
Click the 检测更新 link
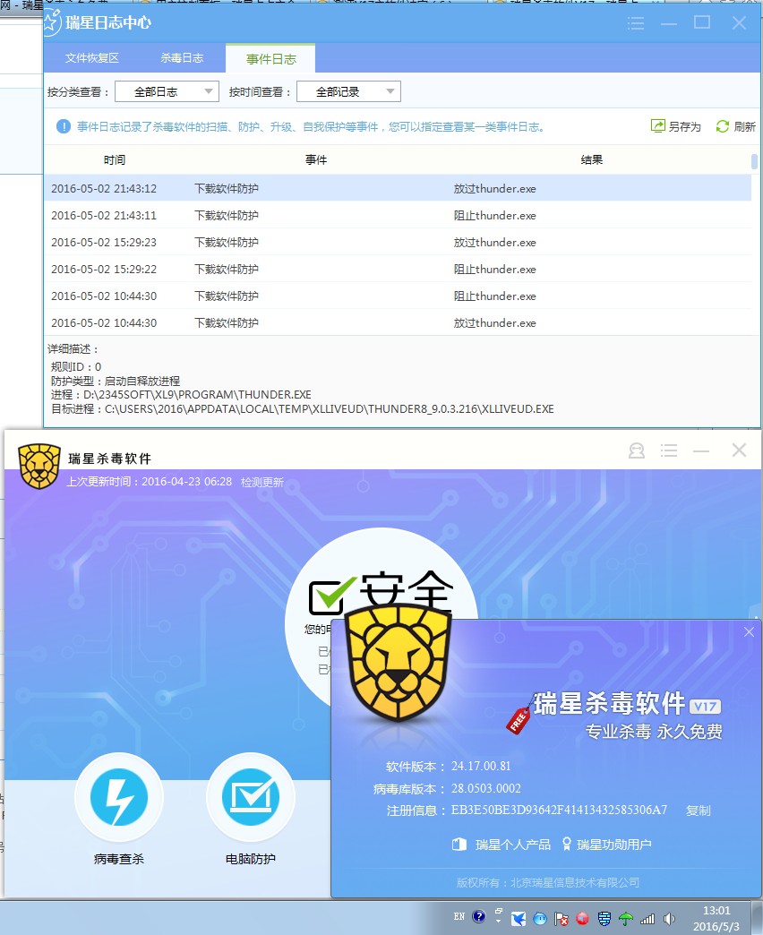262,482
